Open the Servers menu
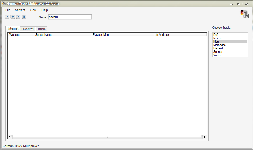The height and width of the screenshot is (150, 253). point(20,10)
